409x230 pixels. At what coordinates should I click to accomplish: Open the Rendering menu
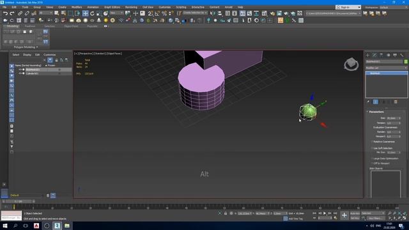(131, 7)
